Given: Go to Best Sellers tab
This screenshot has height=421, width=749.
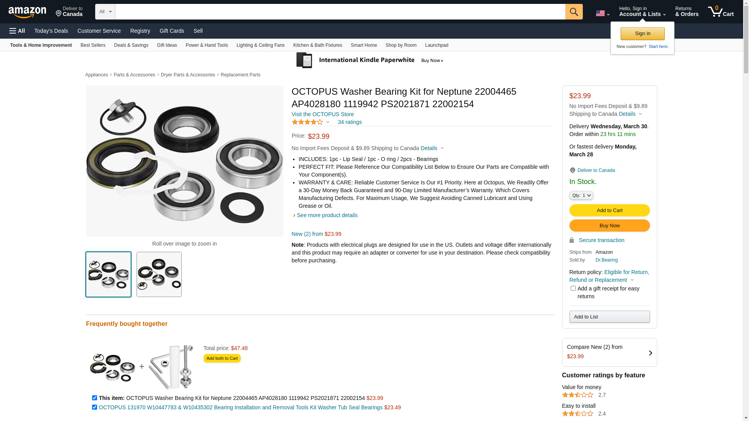Looking at the screenshot, I should (93, 45).
